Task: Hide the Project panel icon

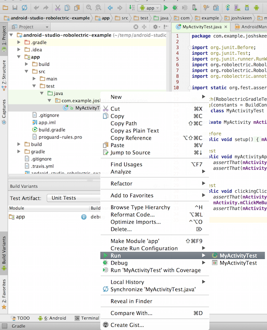Action: coord(166,27)
